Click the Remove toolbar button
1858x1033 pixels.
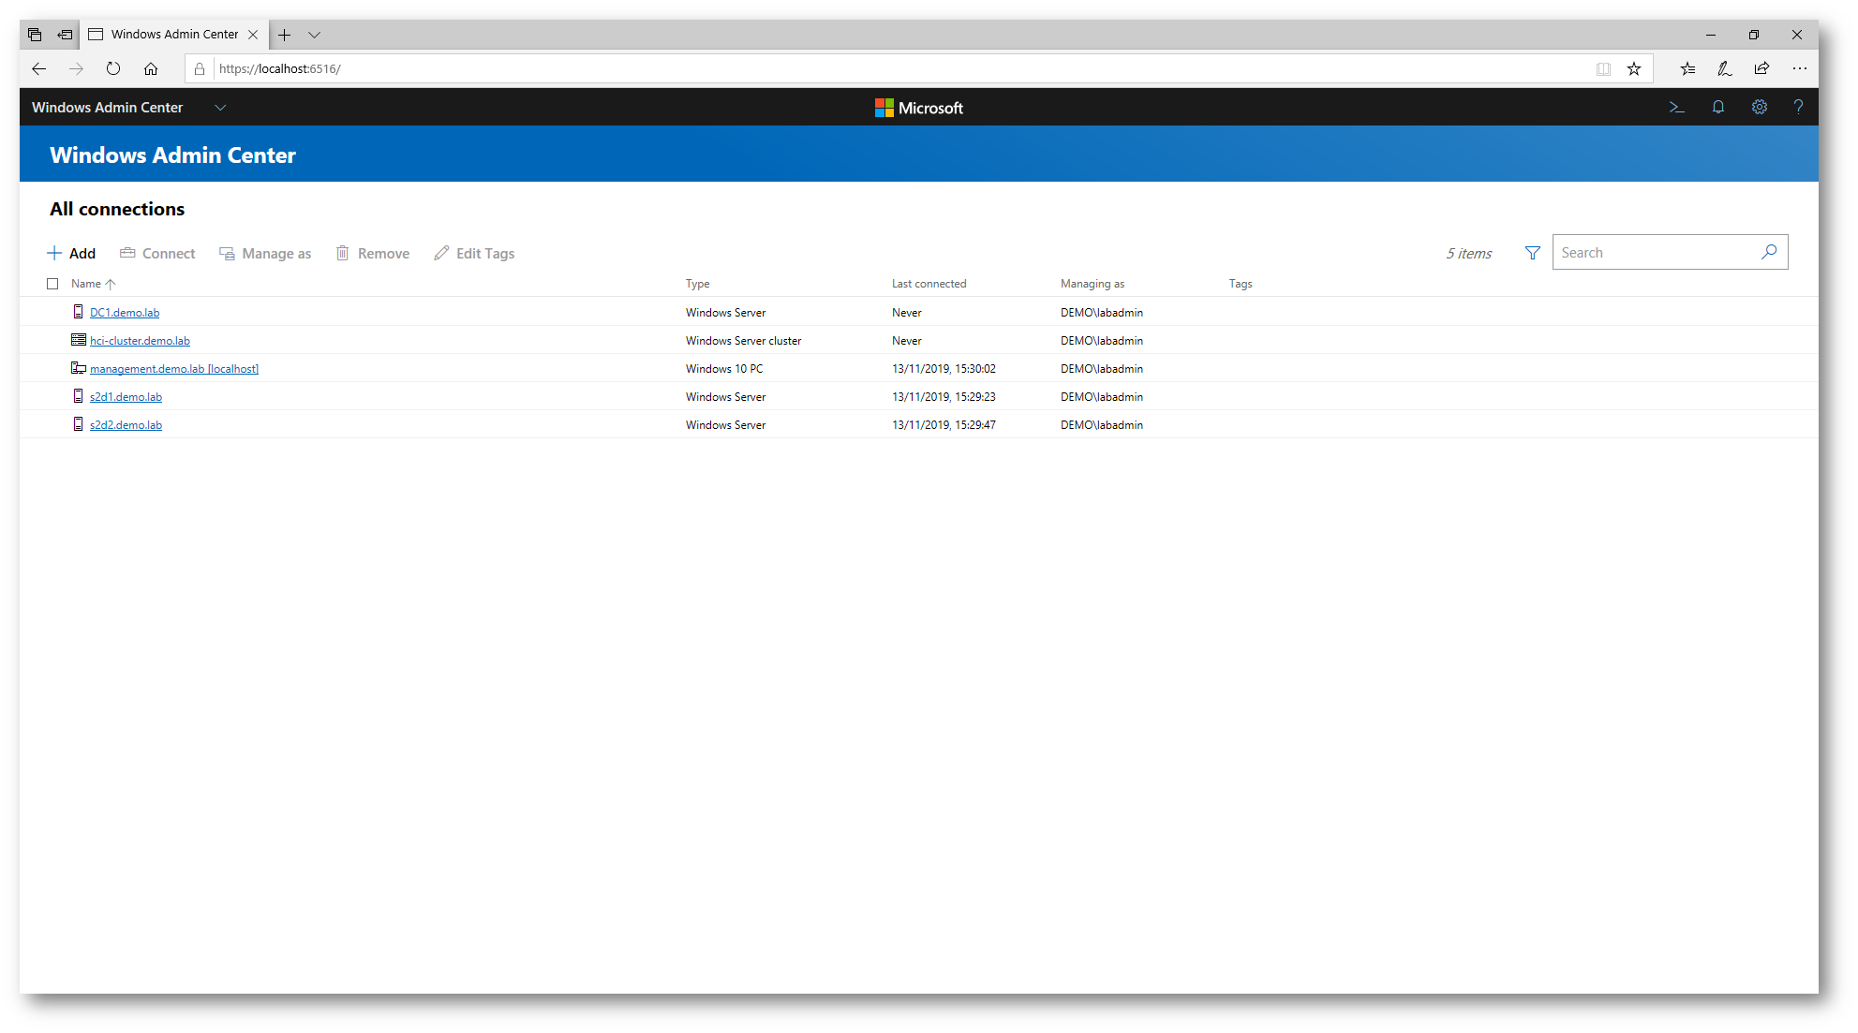(373, 253)
